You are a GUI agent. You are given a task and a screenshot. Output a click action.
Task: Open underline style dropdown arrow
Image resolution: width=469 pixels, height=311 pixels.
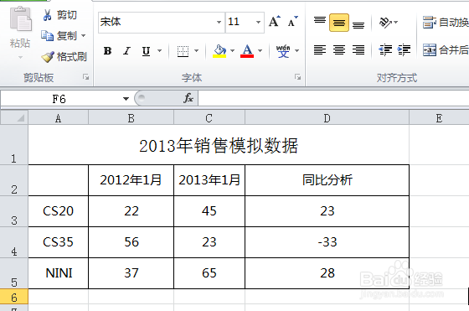(160, 51)
